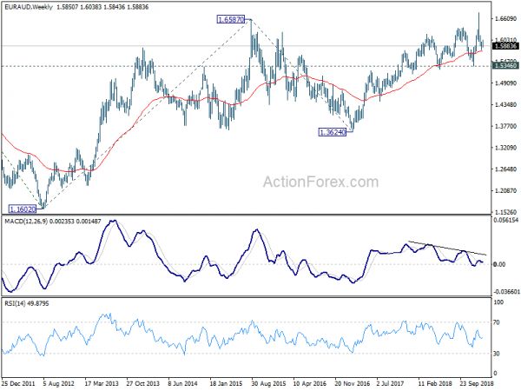The height and width of the screenshot is (391, 521).
Task: Click the 5 Aug 2012 date label
Action: [59, 384]
